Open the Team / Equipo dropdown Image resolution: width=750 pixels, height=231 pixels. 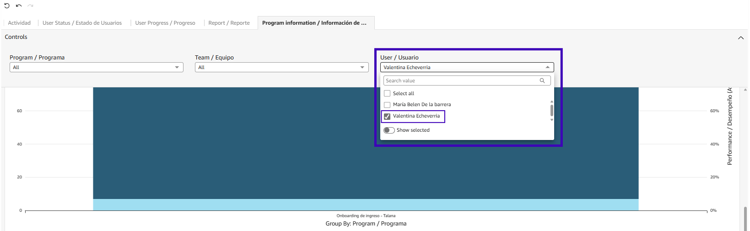point(282,67)
